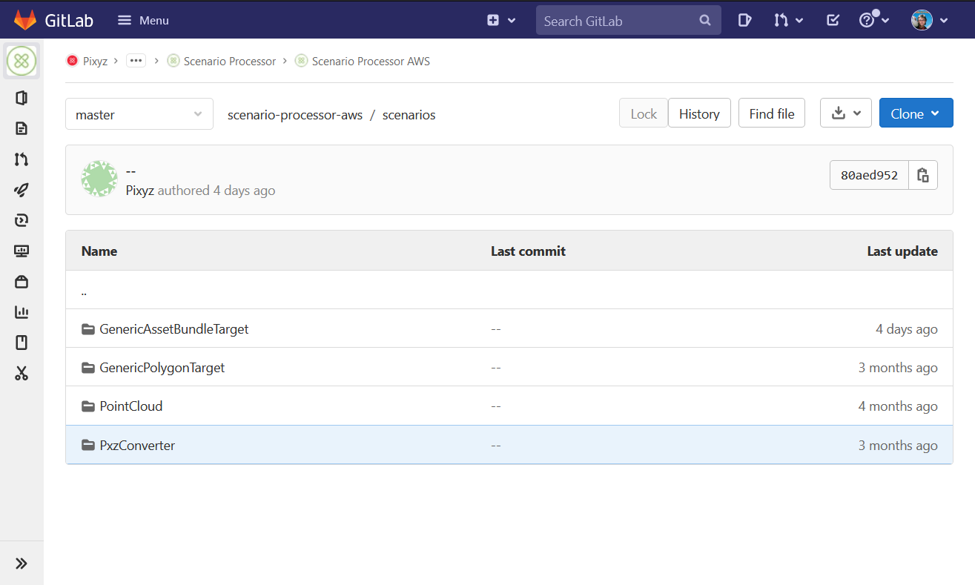This screenshot has height=585, width=975.
Task: Open the merge requests dropdown in top bar
Action: (x=789, y=21)
